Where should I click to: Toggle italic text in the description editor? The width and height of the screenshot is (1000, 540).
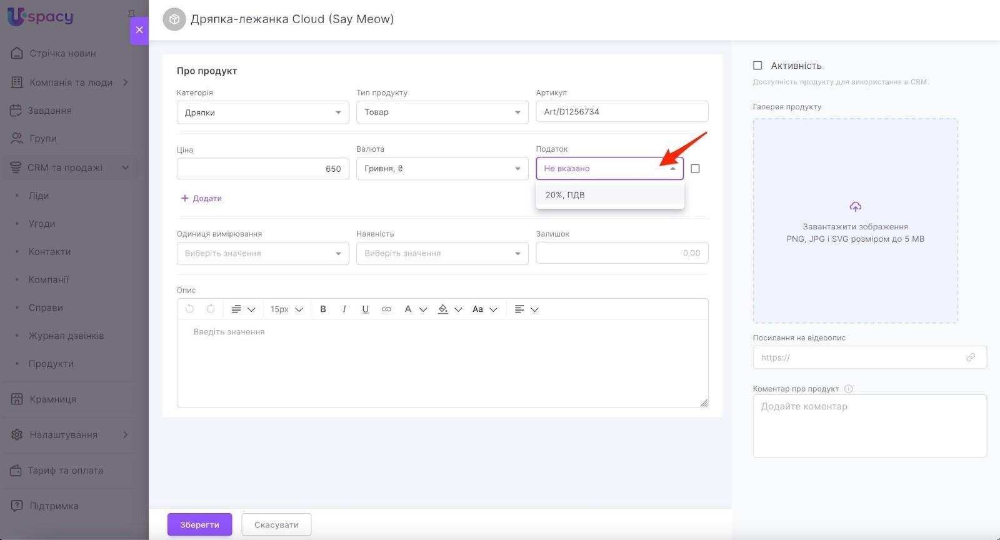[344, 309]
